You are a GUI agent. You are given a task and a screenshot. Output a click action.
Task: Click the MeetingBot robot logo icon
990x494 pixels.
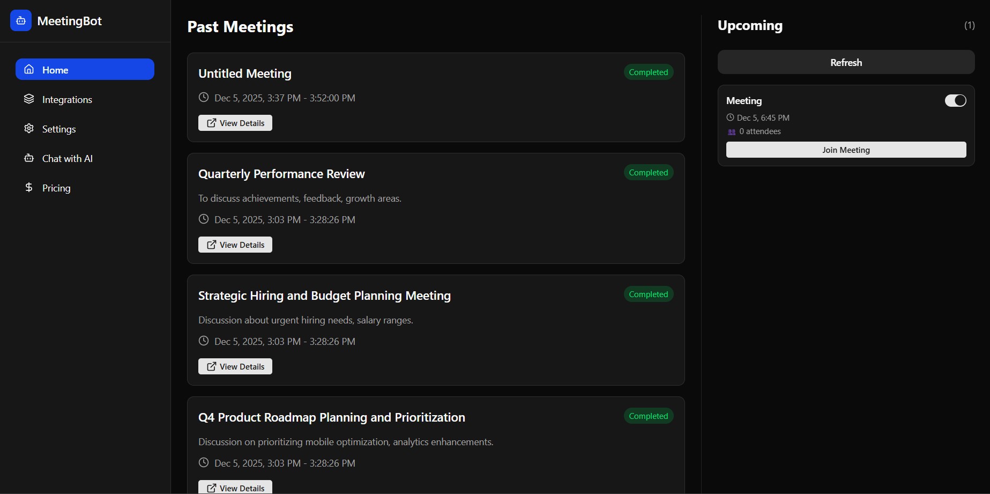(21, 21)
